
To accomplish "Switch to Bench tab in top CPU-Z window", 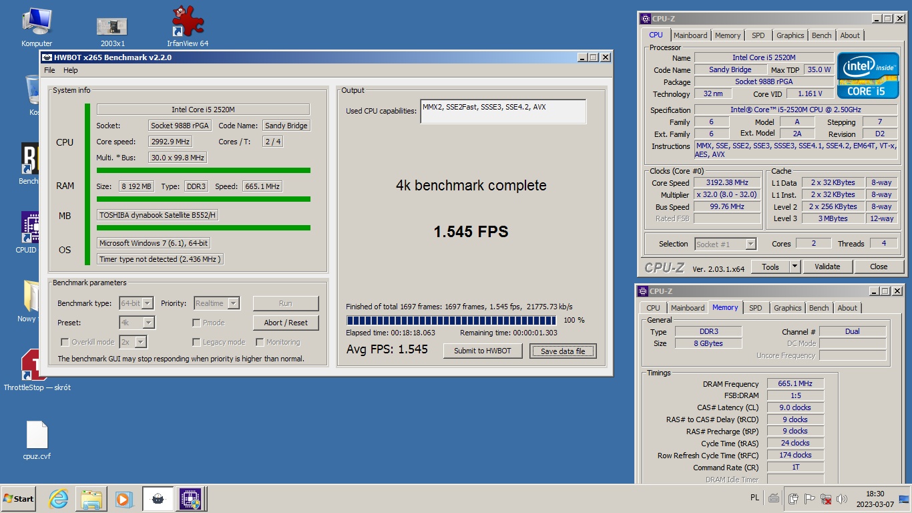I will pyautogui.click(x=822, y=35).
